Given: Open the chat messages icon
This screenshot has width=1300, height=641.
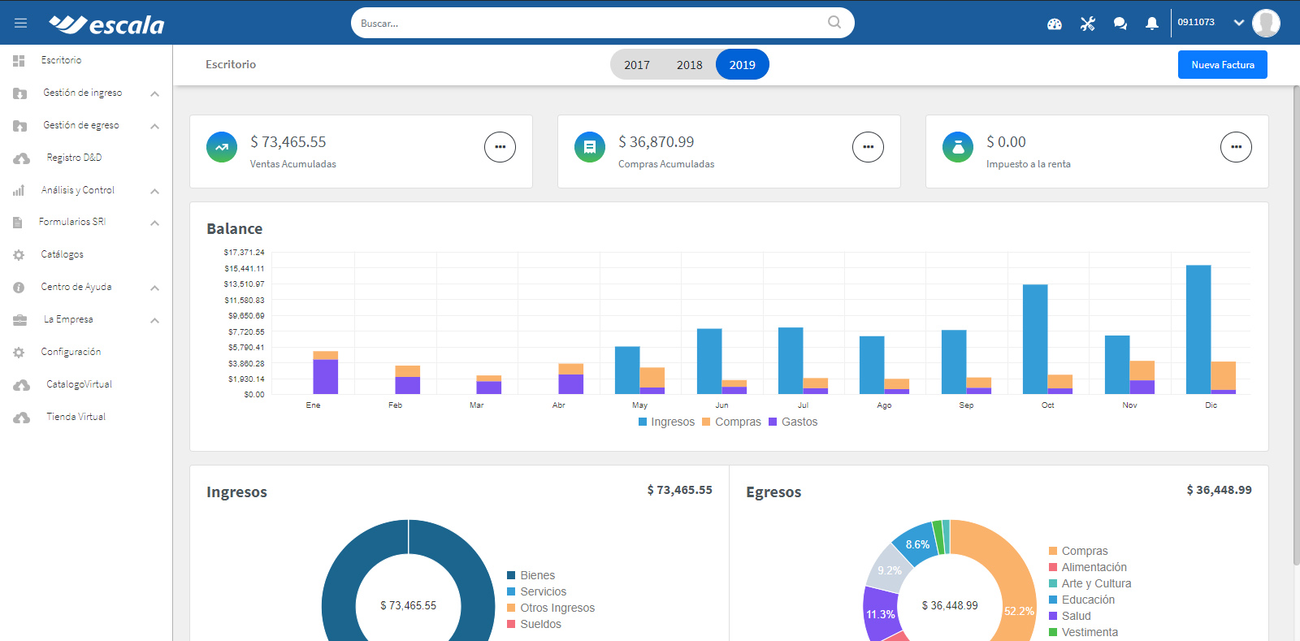Looking at the screenshot, I should (x=1120, y=24).
